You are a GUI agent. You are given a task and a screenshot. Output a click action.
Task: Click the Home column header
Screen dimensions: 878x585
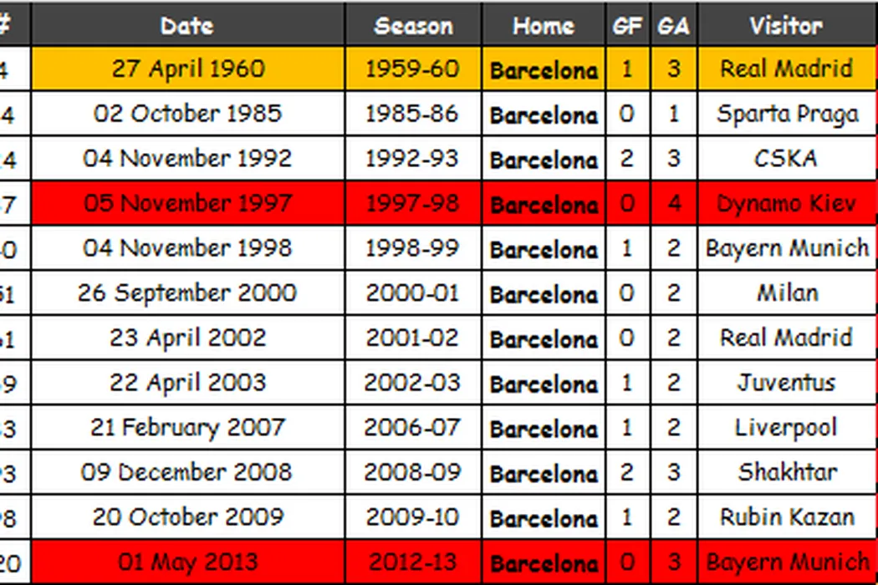tap(543, 25)
